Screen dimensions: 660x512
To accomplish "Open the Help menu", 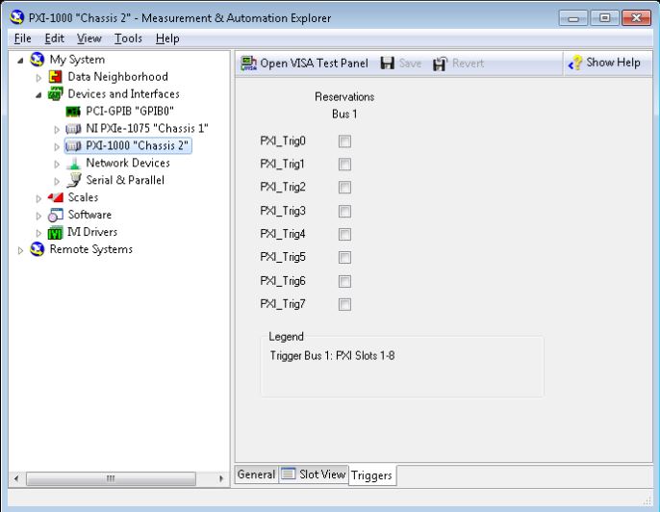I will click(x=167, y=38).
